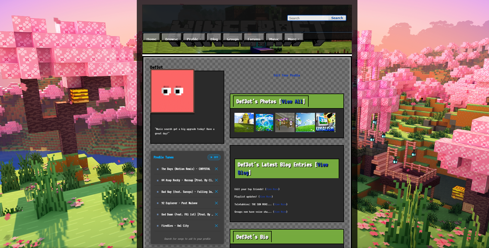Remove 04 Asap Rocky Wassup track
The width and height of the screenshot is (489, 248).
(216, 180)
